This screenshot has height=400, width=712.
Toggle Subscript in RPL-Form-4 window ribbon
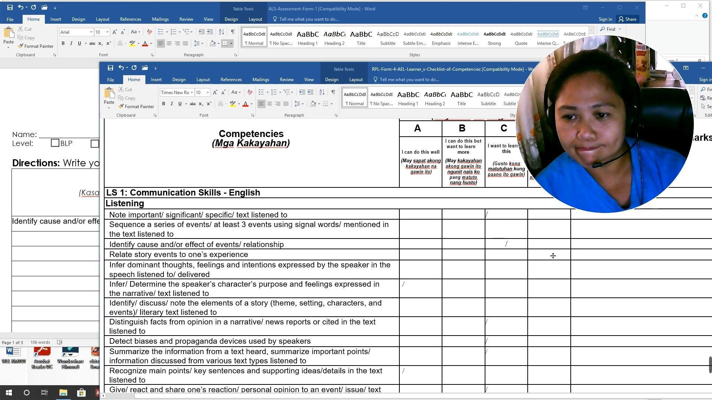(201, 104)
